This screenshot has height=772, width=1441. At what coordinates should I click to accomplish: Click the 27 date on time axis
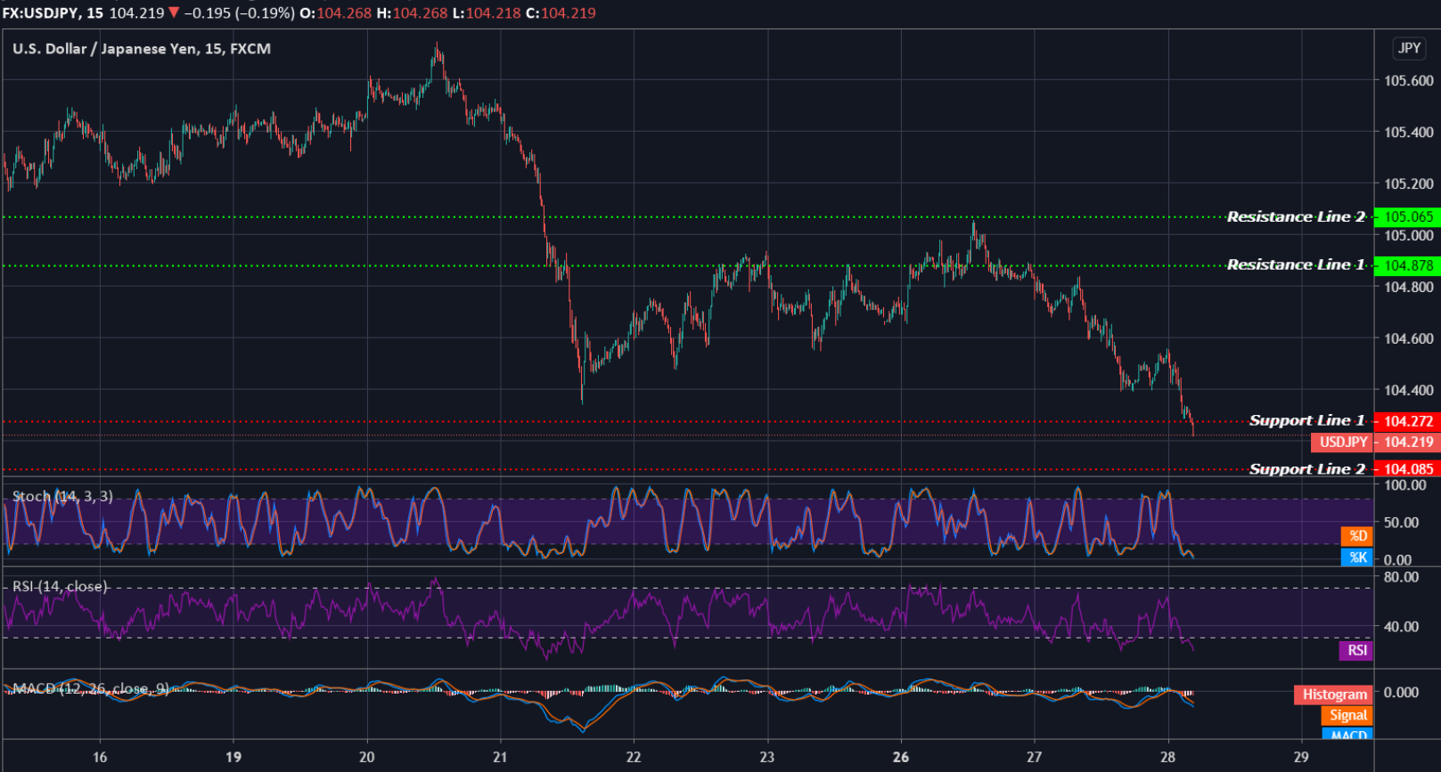click(x=1034, y=758)
